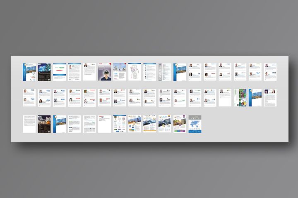Open the purple and green event flyer page
298x198 pixels.
point(180,124)
